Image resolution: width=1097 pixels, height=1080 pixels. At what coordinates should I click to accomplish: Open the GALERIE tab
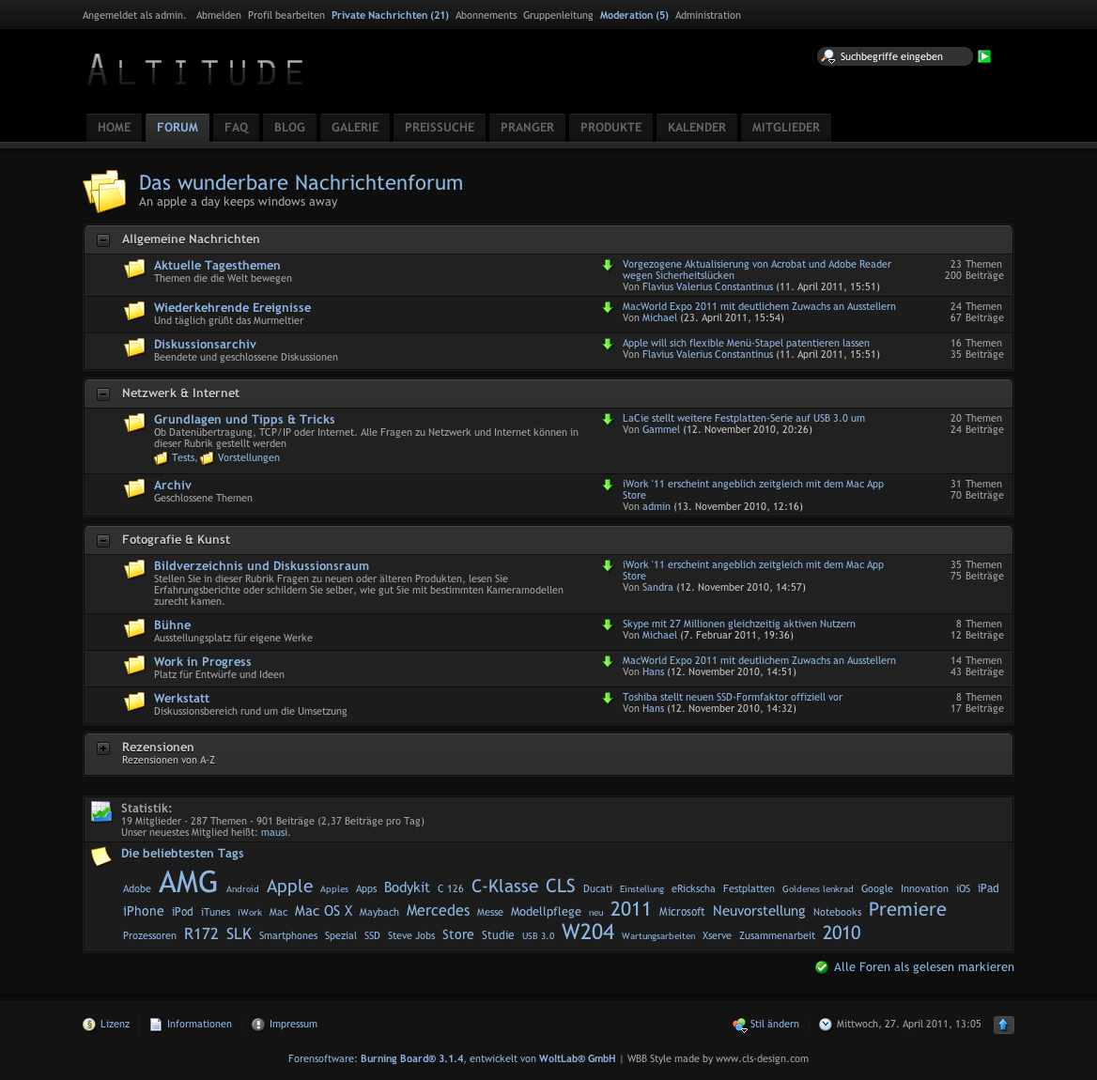pos(355,128)
